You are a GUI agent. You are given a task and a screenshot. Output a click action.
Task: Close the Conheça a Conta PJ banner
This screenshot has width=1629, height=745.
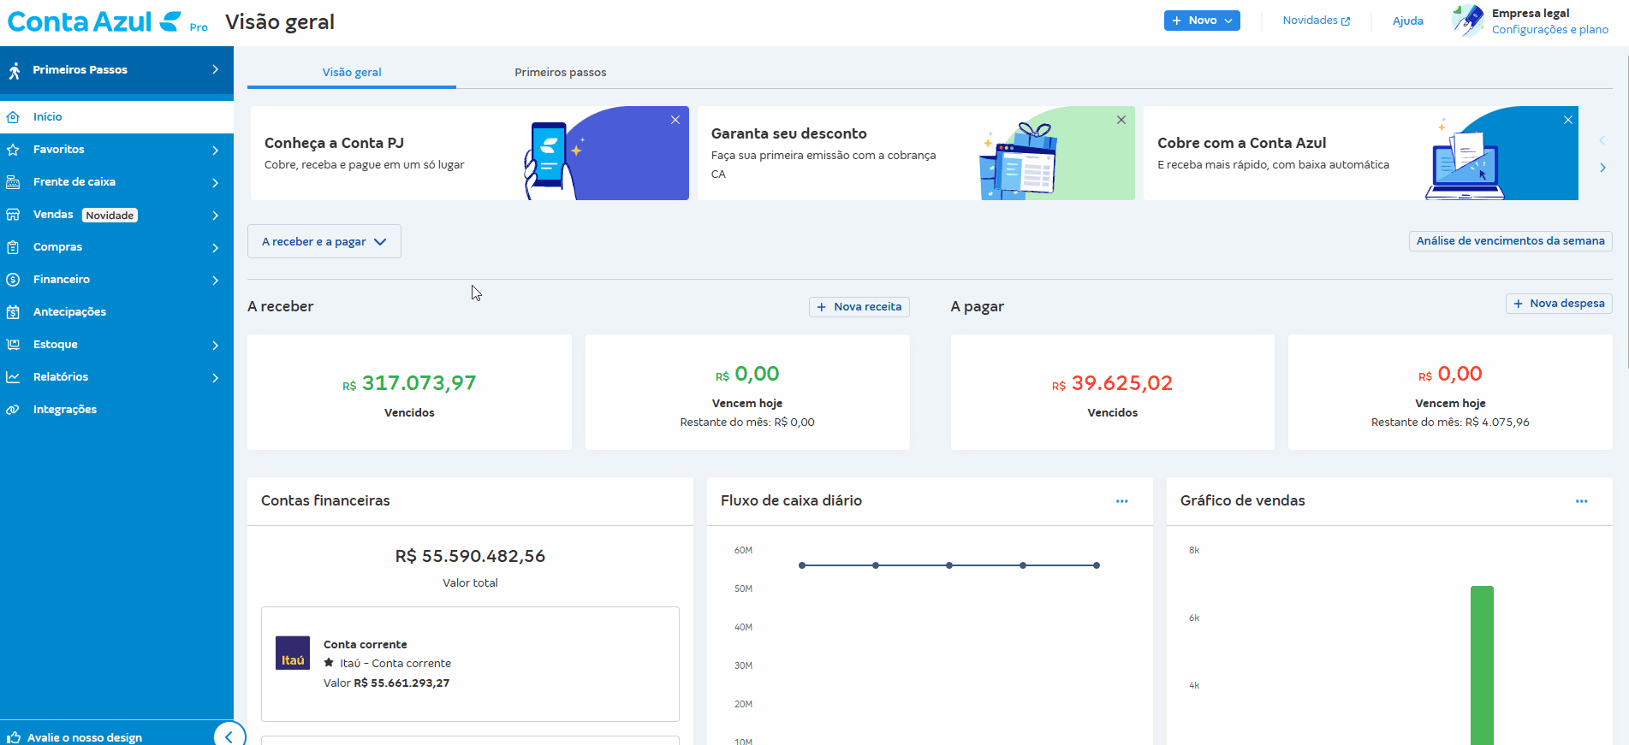675,120
